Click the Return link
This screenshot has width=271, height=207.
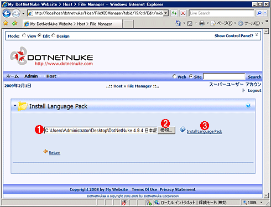point(54,153)
